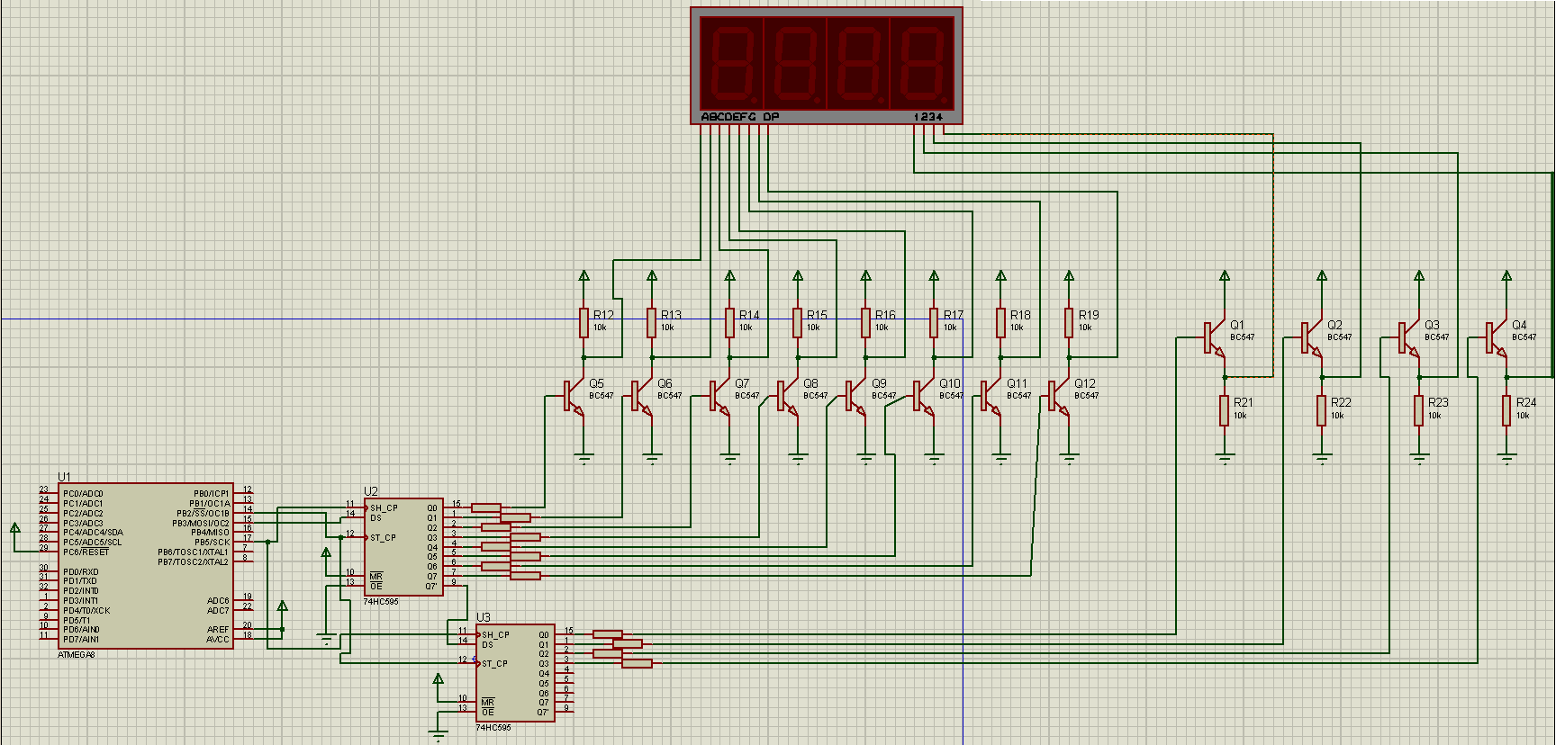This screenshot has height=745, width=1556.
Task: Click the power terminal at PC6/RESET
Action: coord(15,529)
